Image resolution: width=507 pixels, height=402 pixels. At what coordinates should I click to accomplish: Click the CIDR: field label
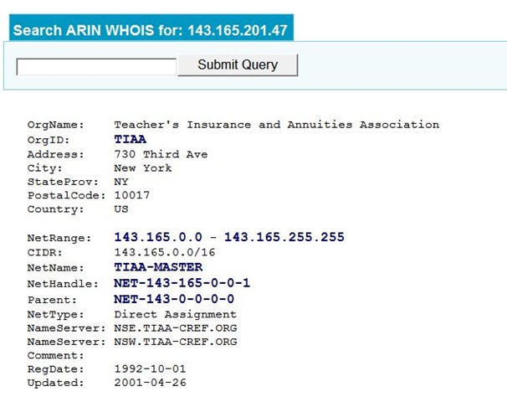click(x=45, y=252)
